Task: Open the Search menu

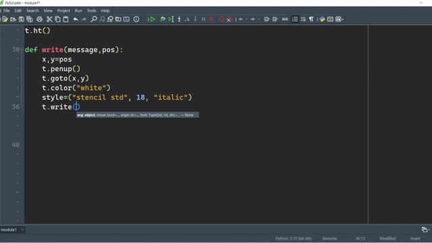Action: [32, 11]
